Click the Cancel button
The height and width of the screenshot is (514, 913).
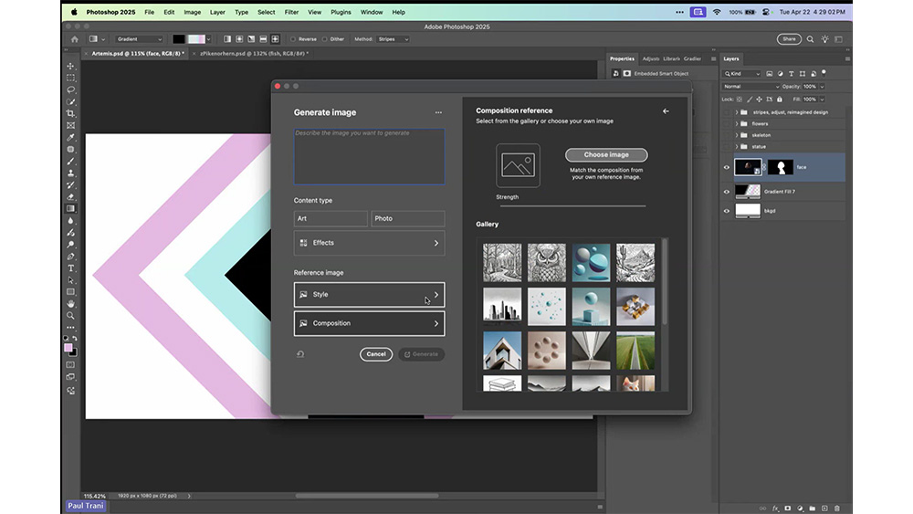(x=375, y=354)
